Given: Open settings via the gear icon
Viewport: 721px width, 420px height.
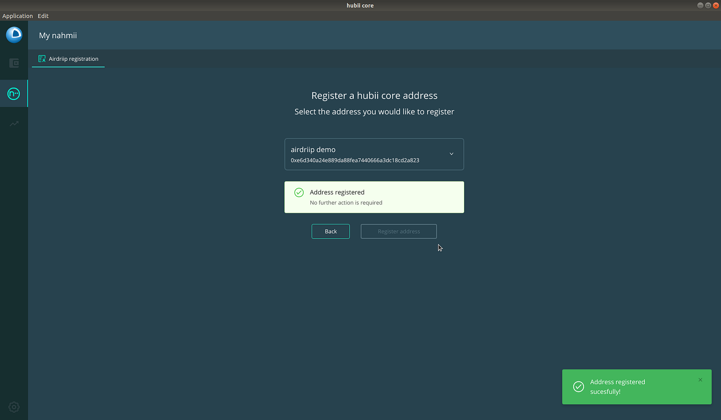Looking at the screenshot, I should click(14, 407).
